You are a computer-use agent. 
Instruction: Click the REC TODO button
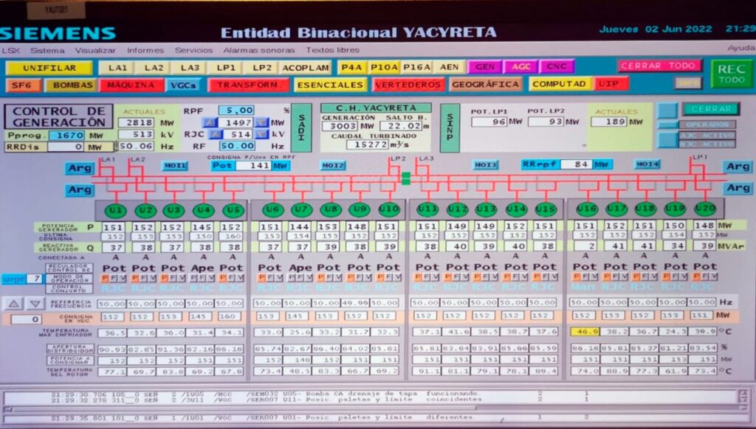tap(732, 74)
